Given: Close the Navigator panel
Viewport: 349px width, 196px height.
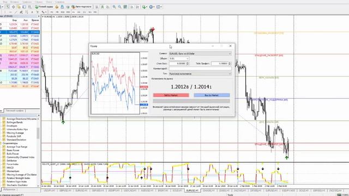Looking at the screenshot, I should point(39,115).
